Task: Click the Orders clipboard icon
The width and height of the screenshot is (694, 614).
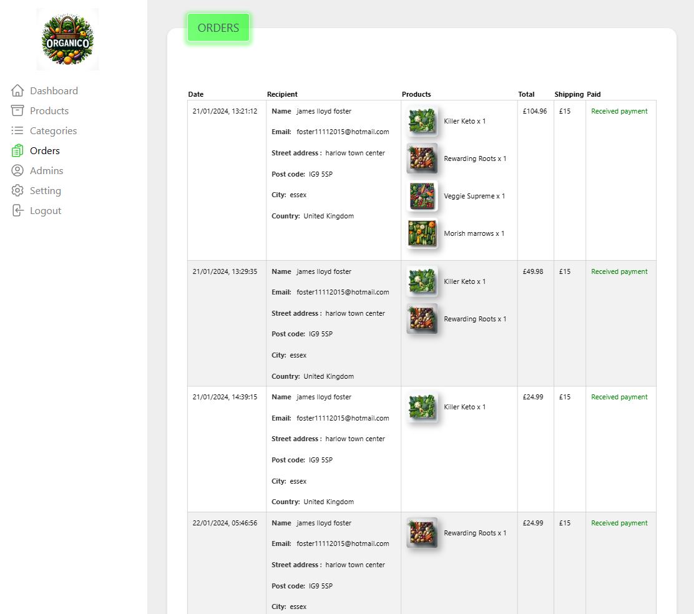Action: point(17,150)
